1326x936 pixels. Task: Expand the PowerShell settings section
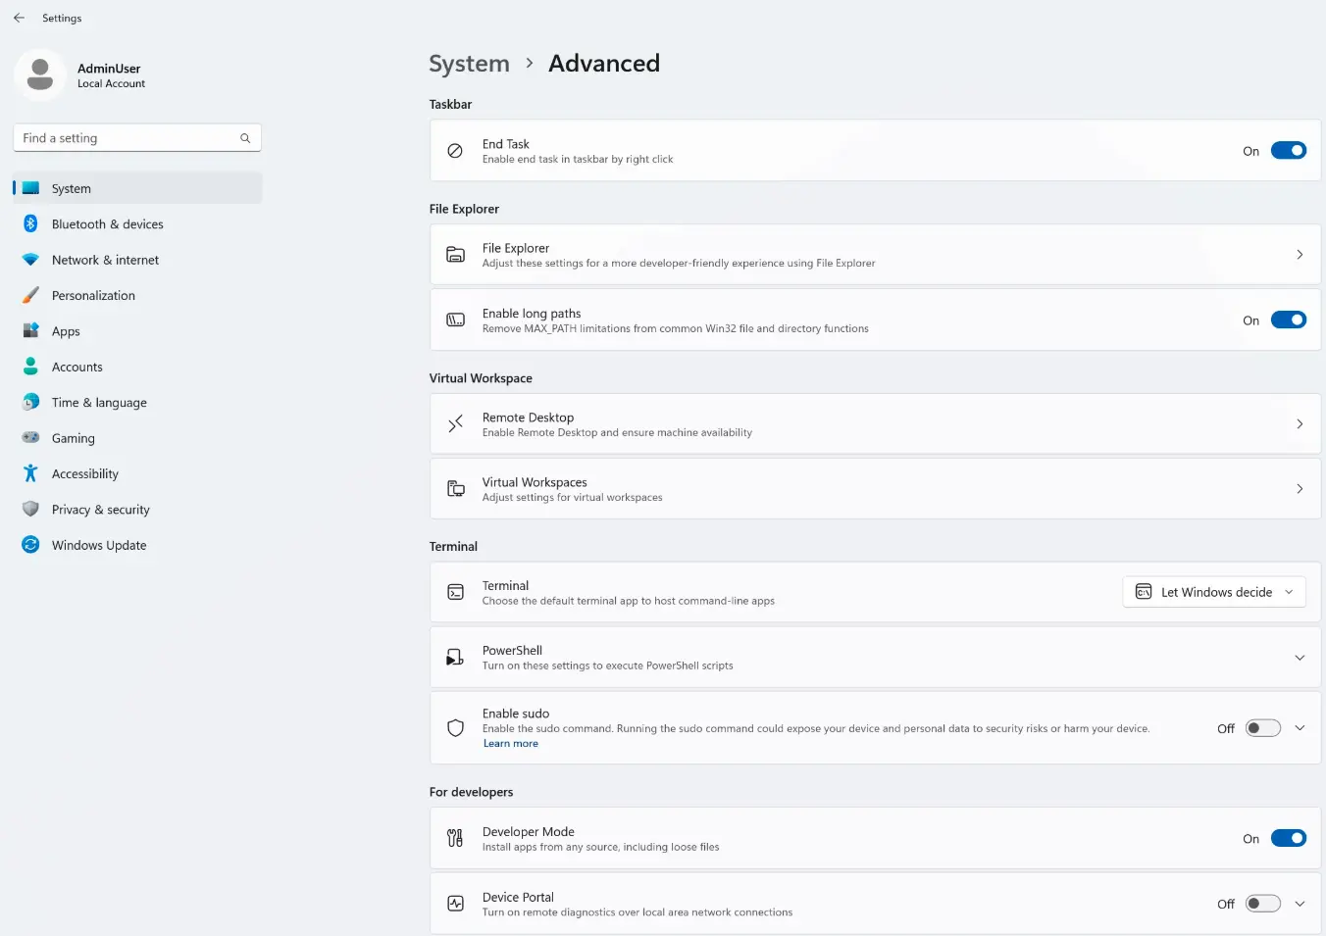[1300, 658]
